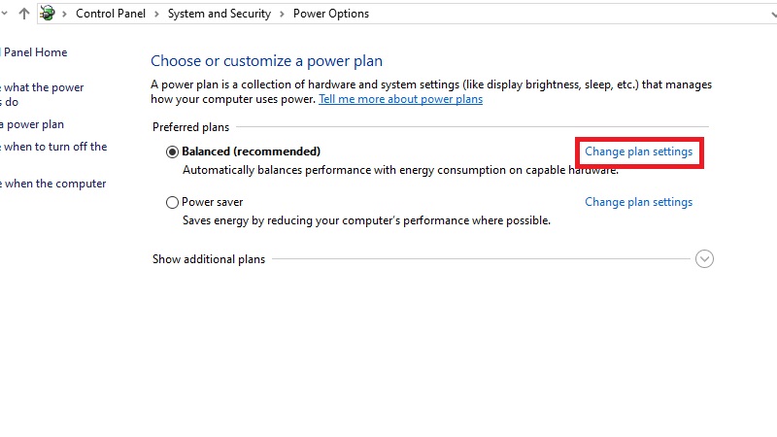
Task: Click Tell me more about power plans
Action: [400, 99]
